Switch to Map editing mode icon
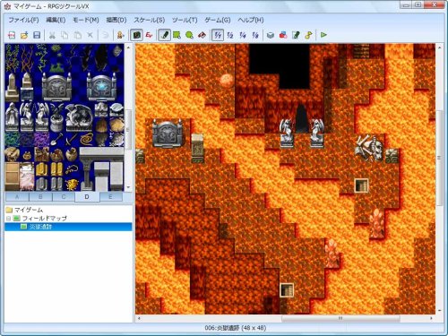Image resolution: width=448 pixels, height=336 pixels. click(x=136, y=35)
